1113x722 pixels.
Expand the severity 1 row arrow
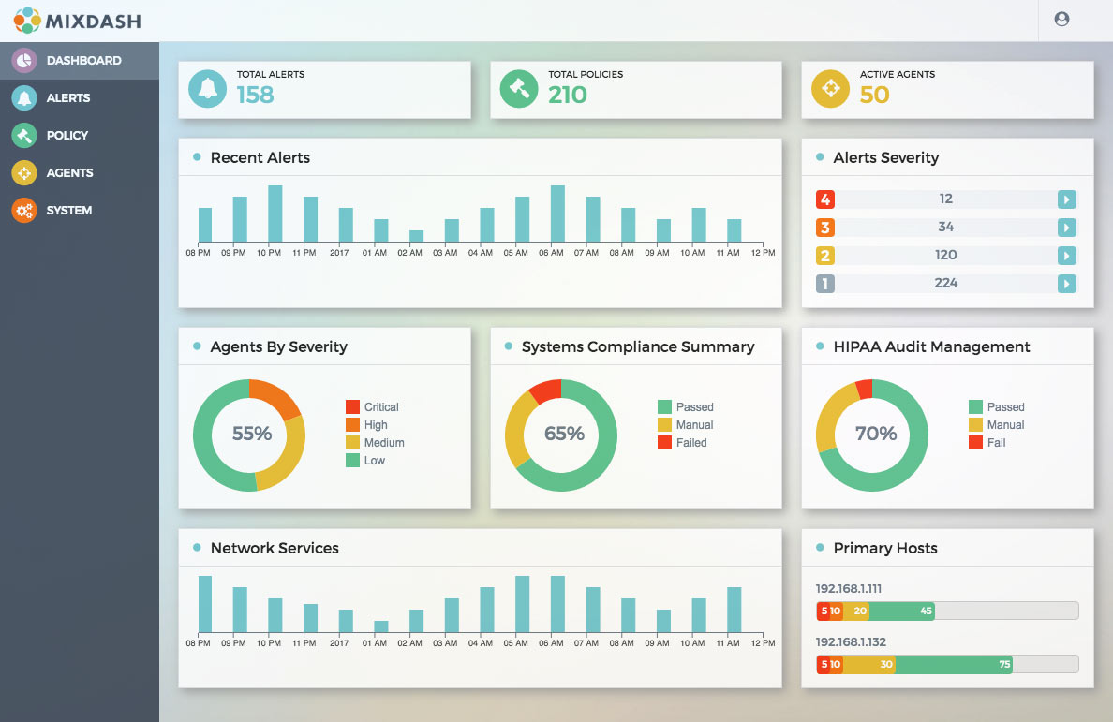[x=1067, y=284]
